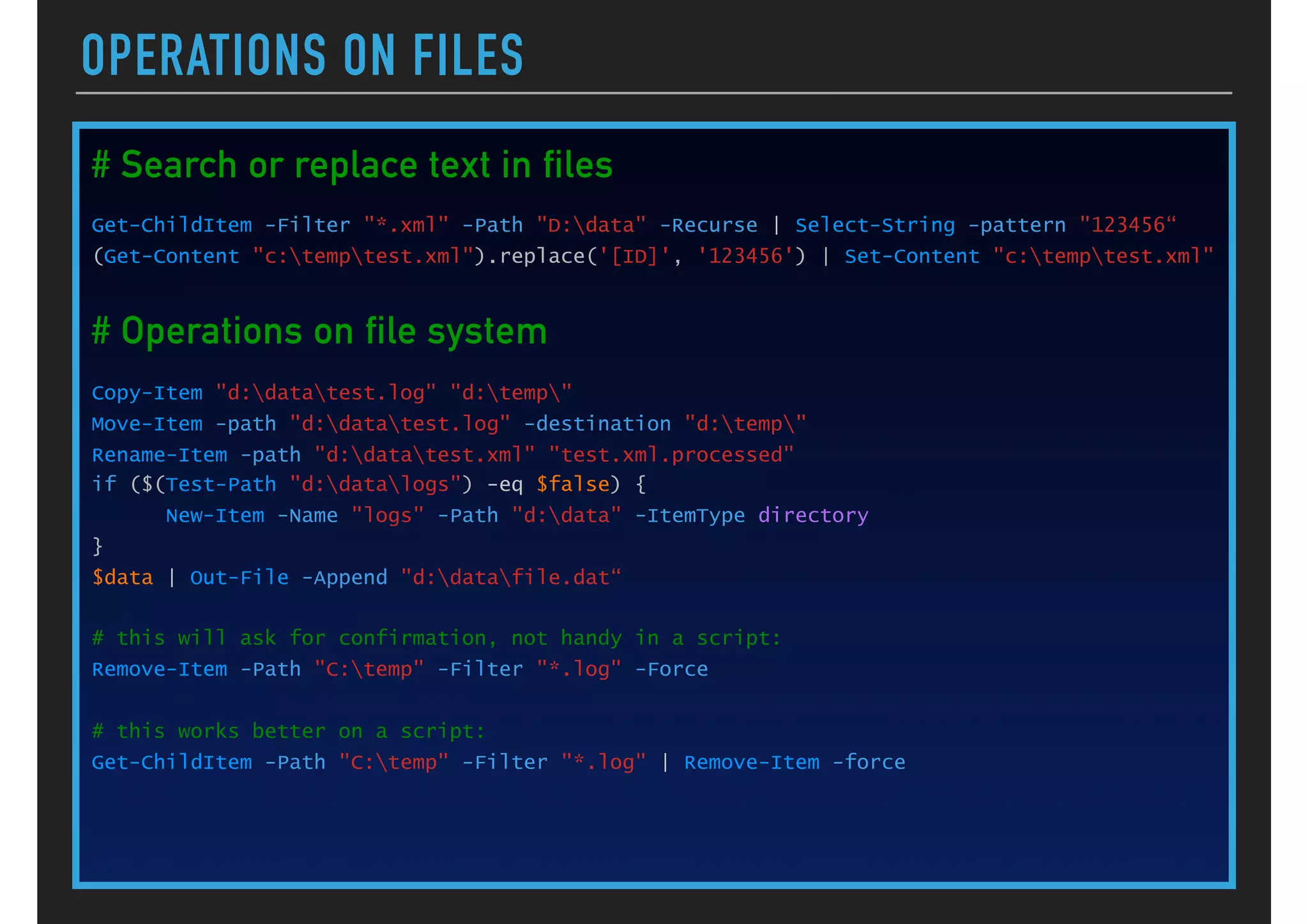This screenshot has height=924, width=1308.
Task: Click the "# this works better on a script:" comment
Action: pyautogui.click(x=289, y=731)
